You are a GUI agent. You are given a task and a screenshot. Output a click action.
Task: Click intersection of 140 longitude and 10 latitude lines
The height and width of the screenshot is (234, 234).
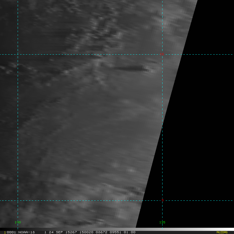coord(18,54)
